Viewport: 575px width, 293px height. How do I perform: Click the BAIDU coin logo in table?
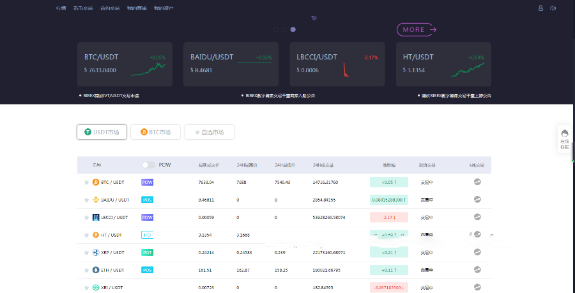(96, 200)
